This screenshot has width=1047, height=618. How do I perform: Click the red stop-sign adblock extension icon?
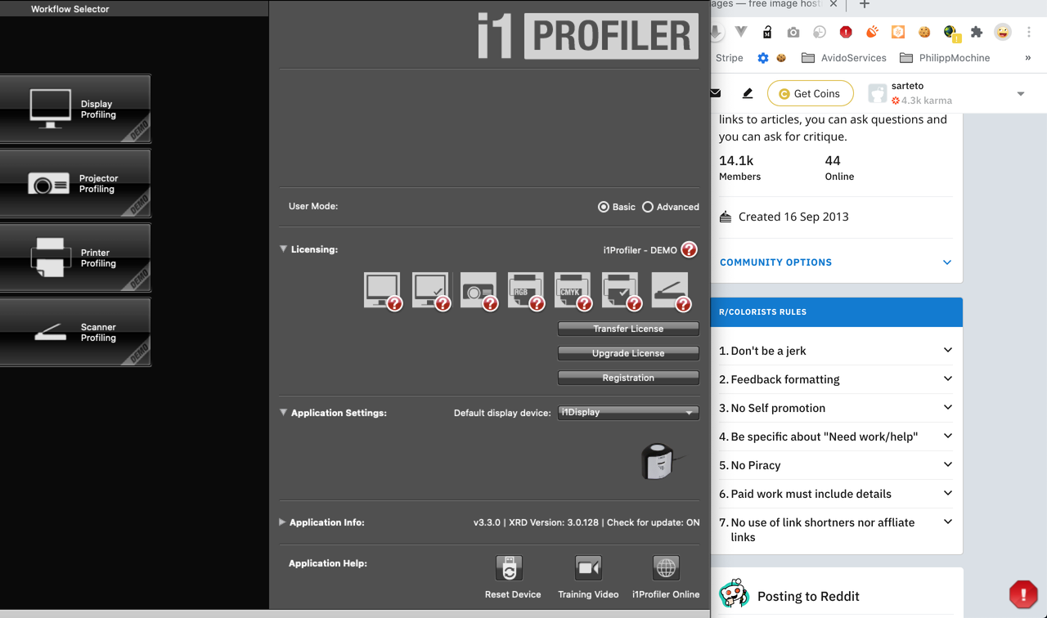coord(846,32)
